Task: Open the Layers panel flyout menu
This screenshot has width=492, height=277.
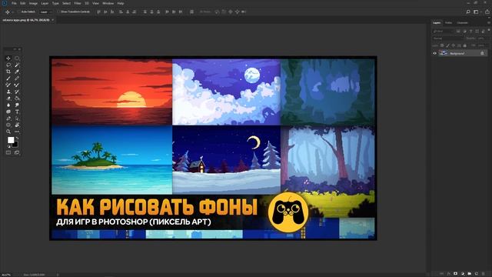Action: (x=488, y=22)
